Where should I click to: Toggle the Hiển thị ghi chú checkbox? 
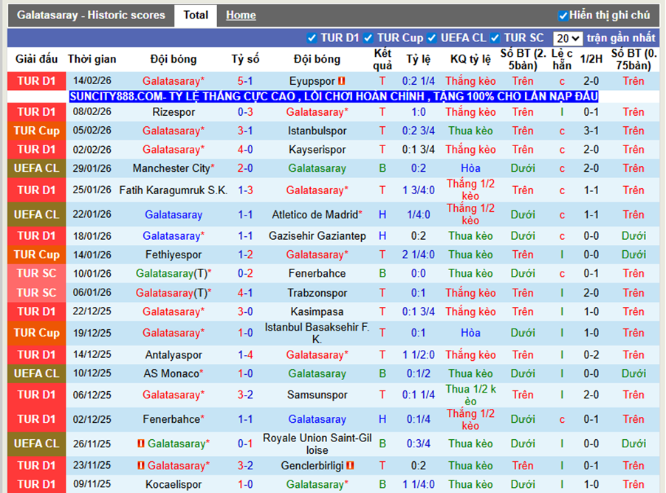(563, 15)
